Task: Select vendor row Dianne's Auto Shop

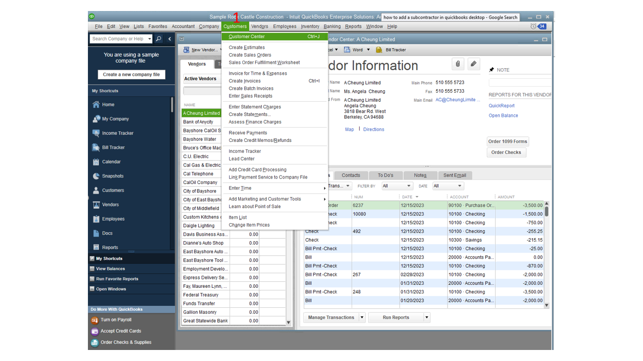Action: (234, 243)
